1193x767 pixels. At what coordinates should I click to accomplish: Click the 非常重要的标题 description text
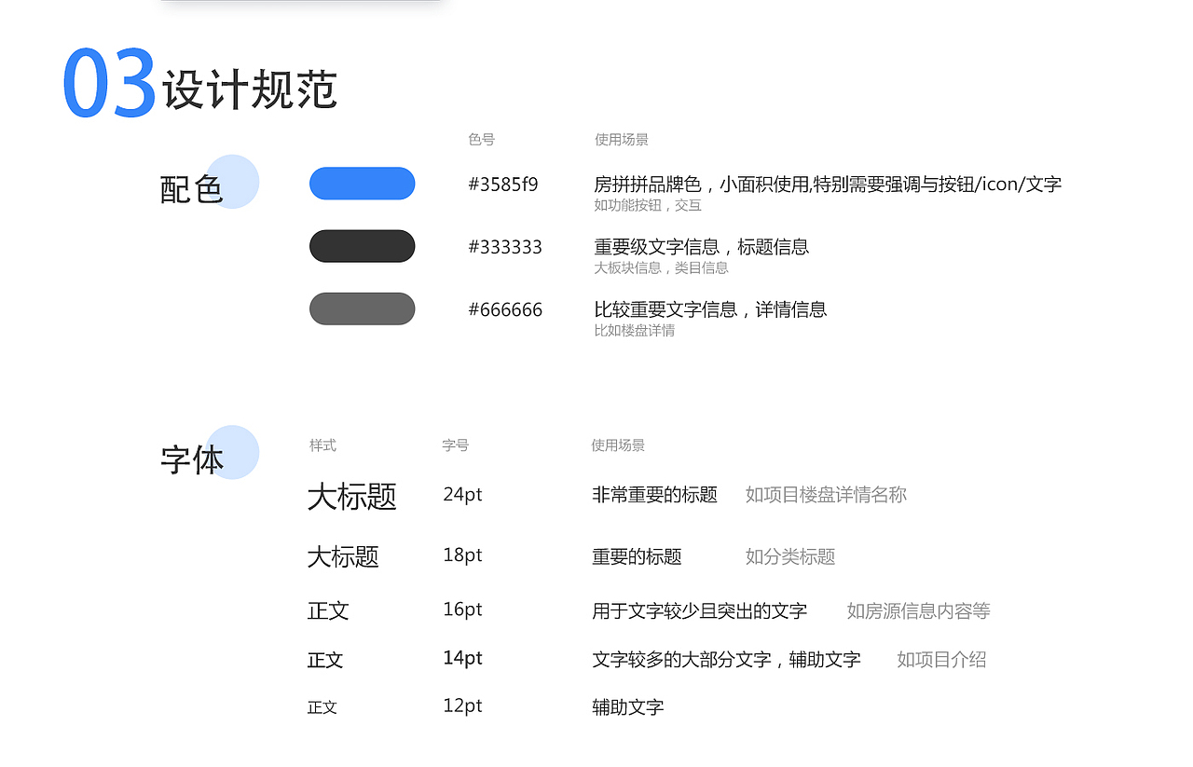coord(654,496)
